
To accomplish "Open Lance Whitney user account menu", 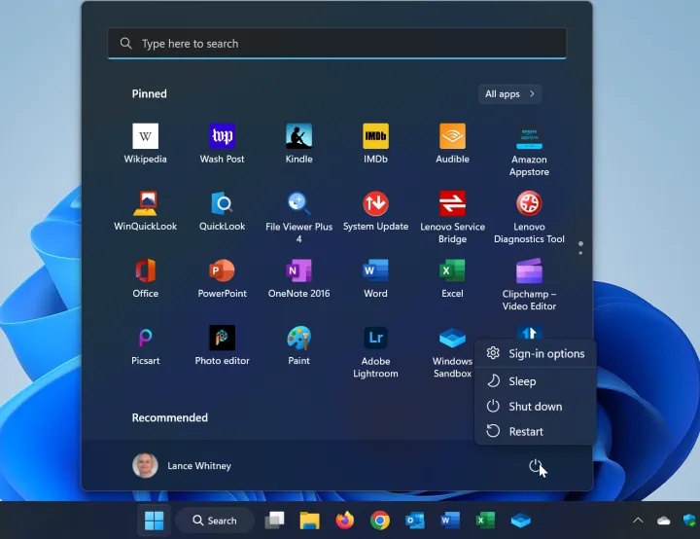I will [x=183, y=466].
